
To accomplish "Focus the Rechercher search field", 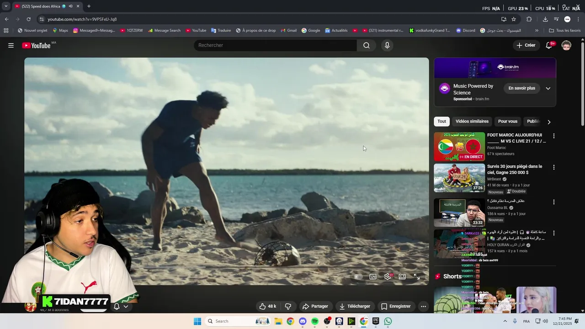I will click(x=275, y=45).
